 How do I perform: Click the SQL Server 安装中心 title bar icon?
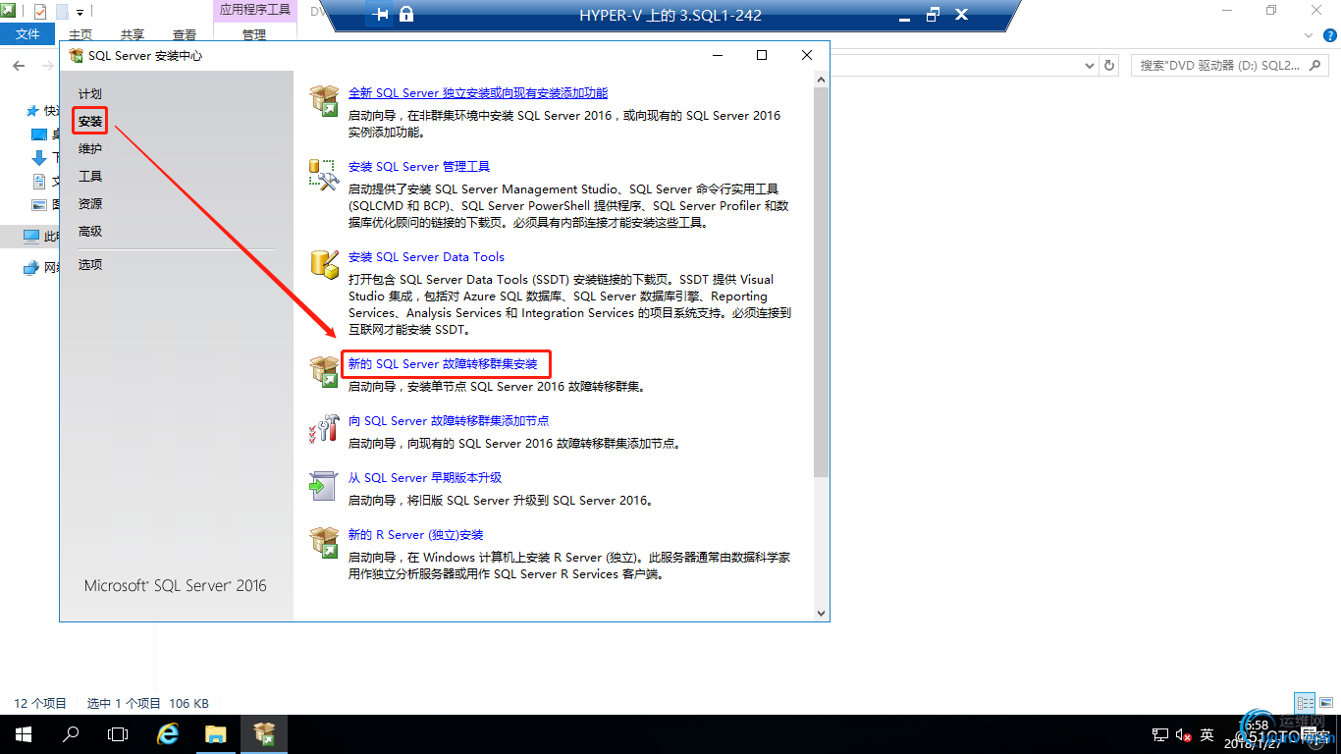pyautogui.click(x=77, y=56)
